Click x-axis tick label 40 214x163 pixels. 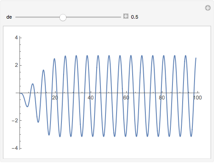pos(91,98)
